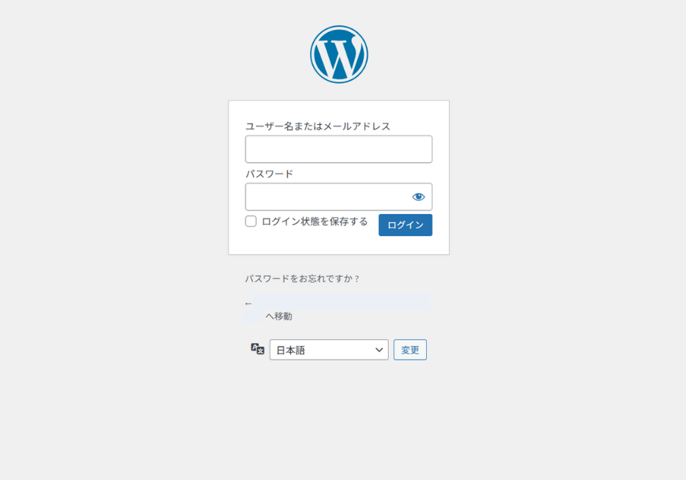Click the language selector chevron arrow
The image size is (686, 480).
379,350
